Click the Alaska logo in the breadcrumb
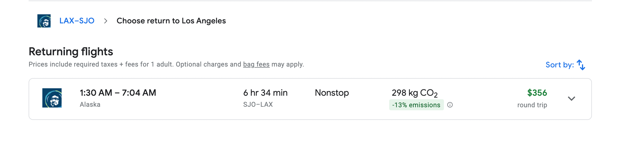The image size is (637, 154). 44,21
